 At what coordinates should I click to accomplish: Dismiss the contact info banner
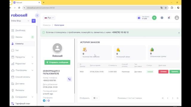coord(179,33)
